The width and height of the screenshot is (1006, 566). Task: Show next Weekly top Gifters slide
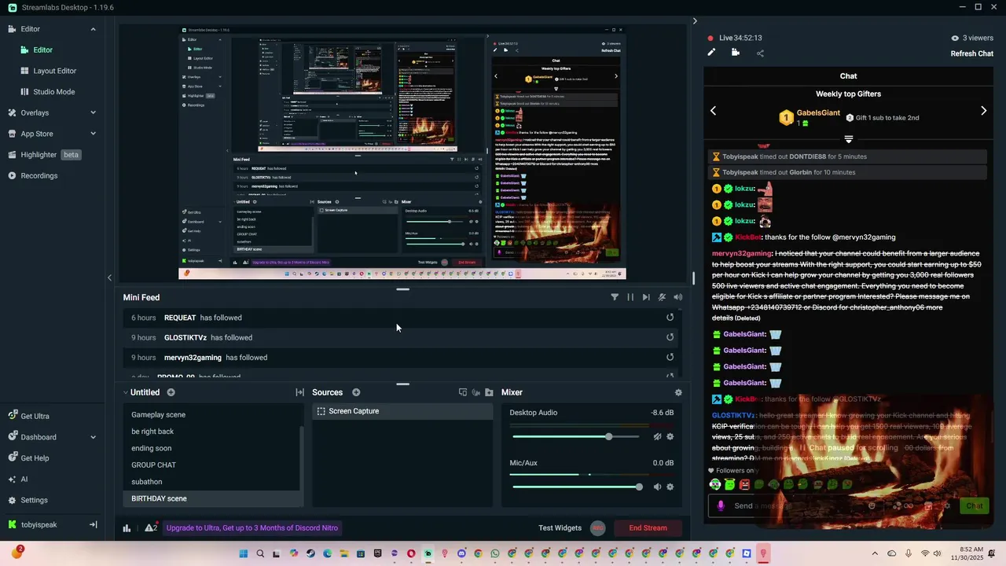coord(983,111)
